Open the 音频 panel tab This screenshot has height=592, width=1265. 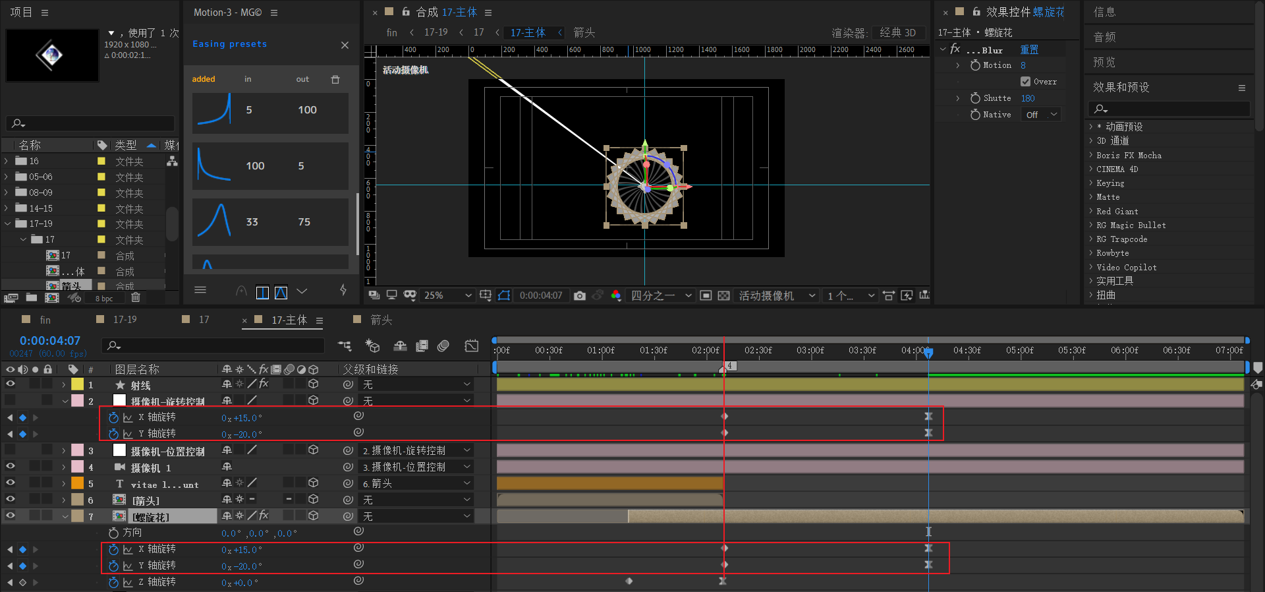click(1104, 37)
